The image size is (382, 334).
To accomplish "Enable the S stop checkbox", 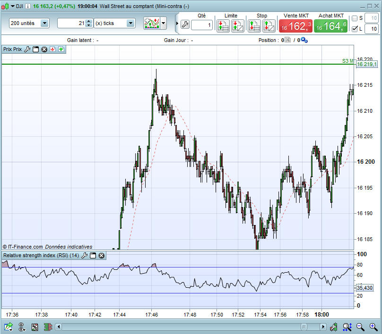I will [x=355, y=18].
